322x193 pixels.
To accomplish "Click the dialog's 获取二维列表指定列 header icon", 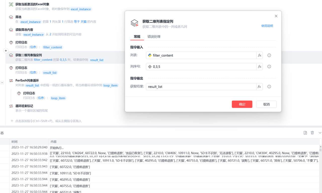I will [x=135, y=23].
